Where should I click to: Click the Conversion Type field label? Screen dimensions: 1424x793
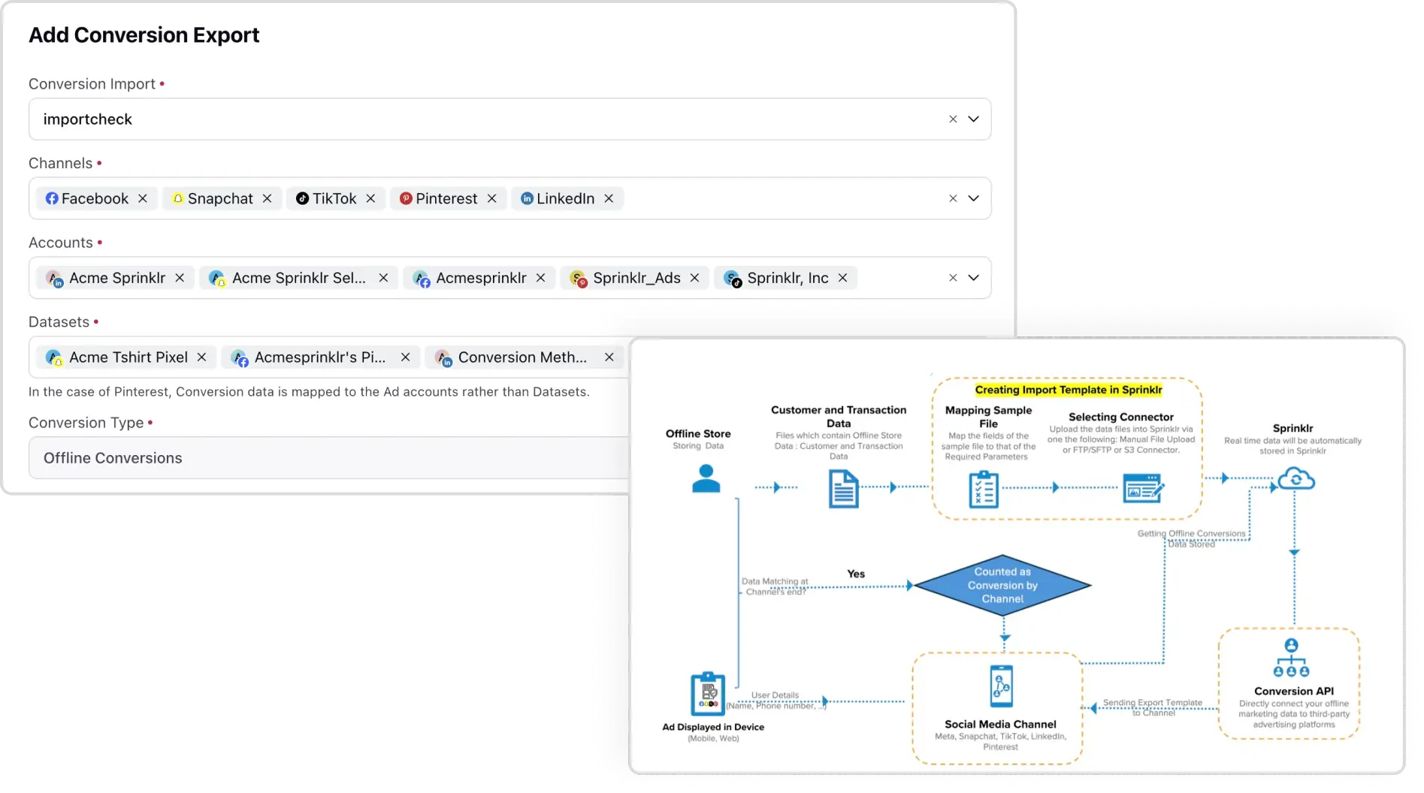(x=86, y=423)
